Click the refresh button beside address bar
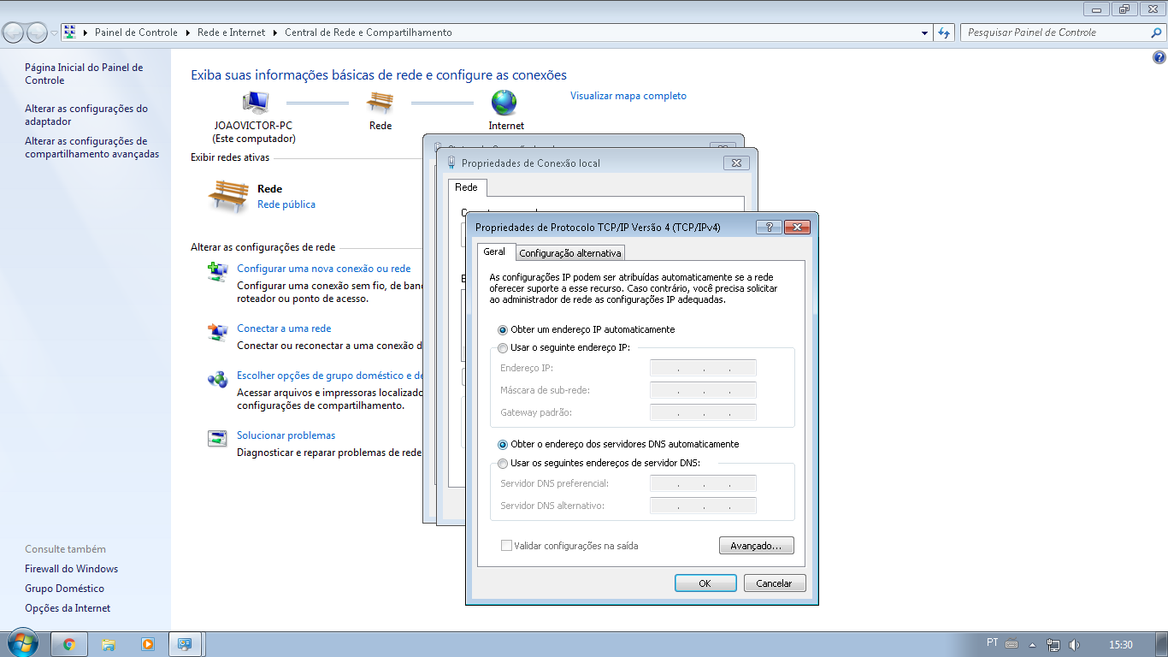Screen dimensions: 1168x657 point(944,33)
